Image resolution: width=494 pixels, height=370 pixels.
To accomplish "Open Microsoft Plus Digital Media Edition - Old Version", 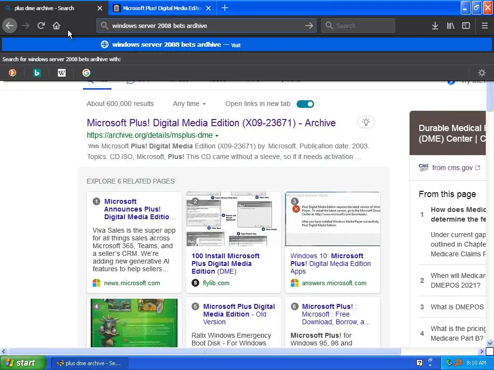I will 239,314.
